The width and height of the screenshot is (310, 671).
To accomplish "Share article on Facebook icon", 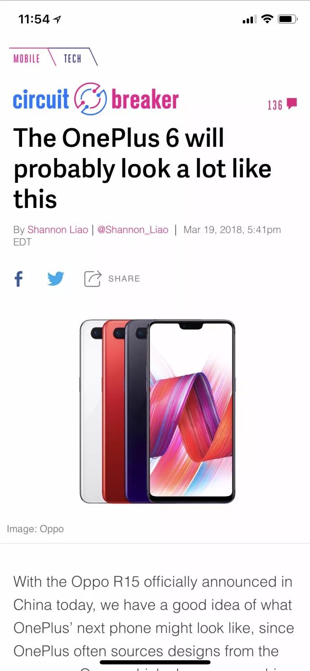I will pyautogui.click(x=18, y=279).
